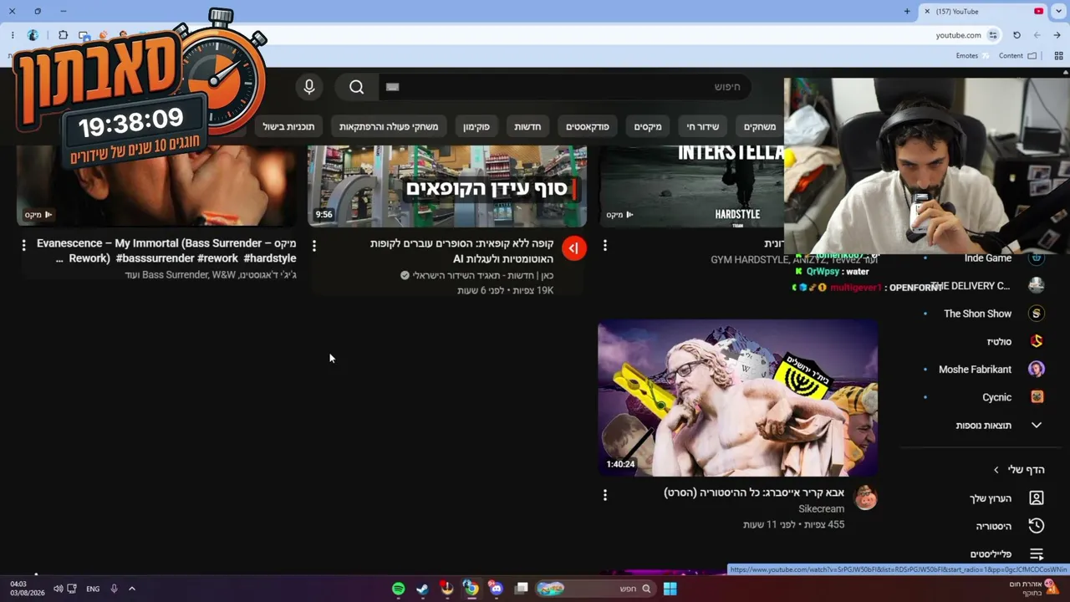This screenshot has height=602, width=1070.
Task: Open options menu for GYM HARDSTYLE mix
Action: tap(605, 245)
